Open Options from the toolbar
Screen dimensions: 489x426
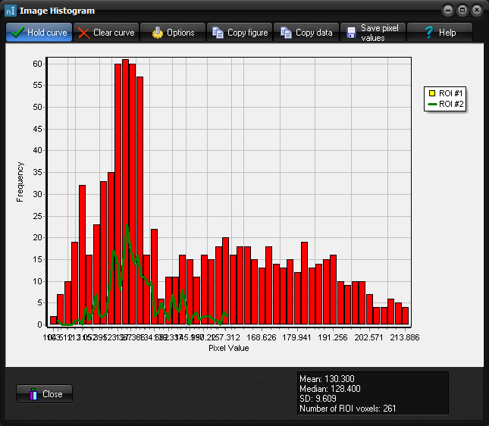pos(158,33)
